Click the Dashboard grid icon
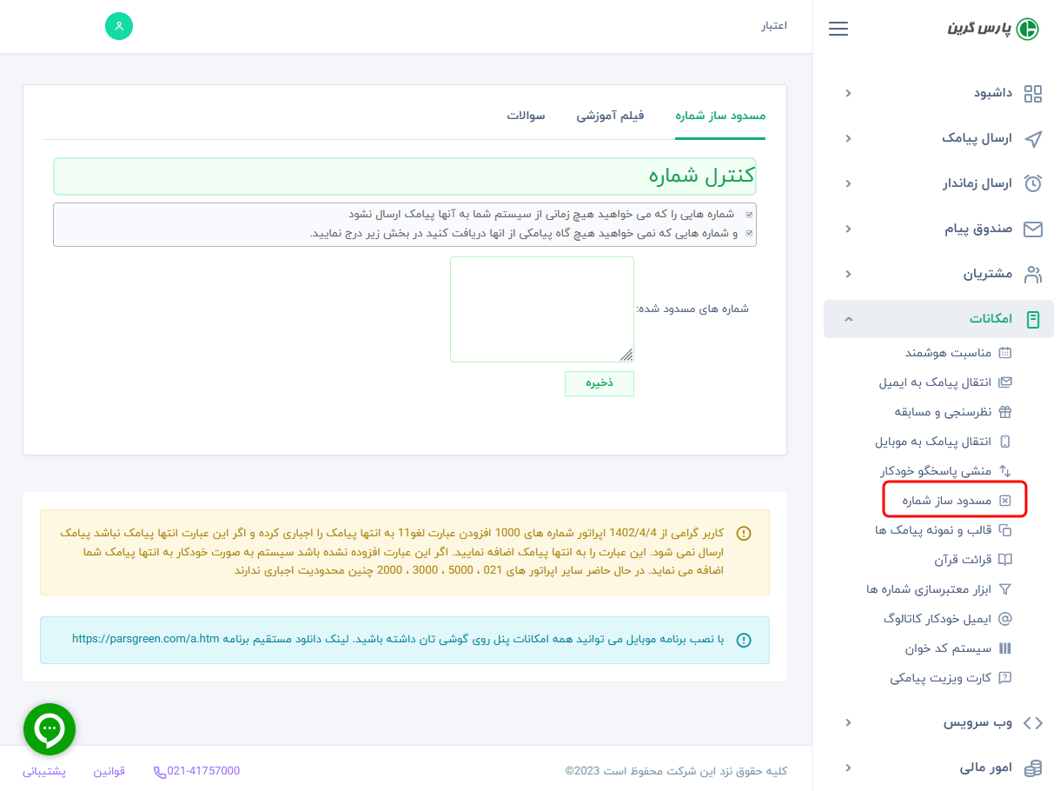 (1033, 94)
